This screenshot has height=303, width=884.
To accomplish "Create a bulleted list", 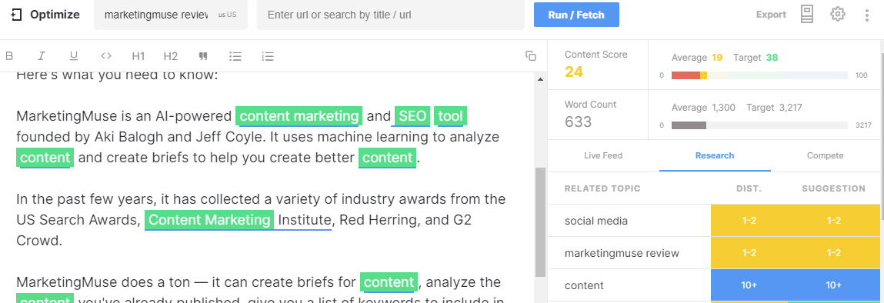I will (x=235, y=56).
